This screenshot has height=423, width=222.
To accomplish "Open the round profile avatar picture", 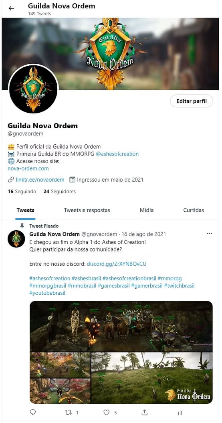I will click(x=33, y=89).
